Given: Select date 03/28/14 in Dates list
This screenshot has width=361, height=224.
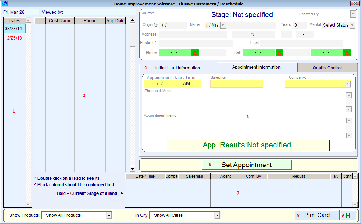Looking at the screenshot, I should pyautogui.click(x=14, y=29).
